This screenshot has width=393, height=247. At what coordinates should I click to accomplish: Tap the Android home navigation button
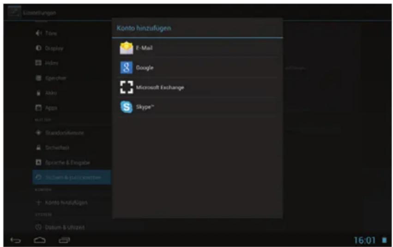pyautogui.click(x=40, y=240)
